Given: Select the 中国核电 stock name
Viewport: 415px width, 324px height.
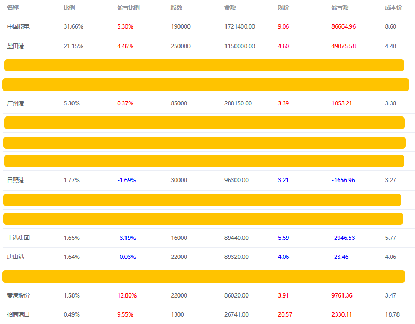Looking at the screenshot, I should pyautogui.click(x=18, y=26).
